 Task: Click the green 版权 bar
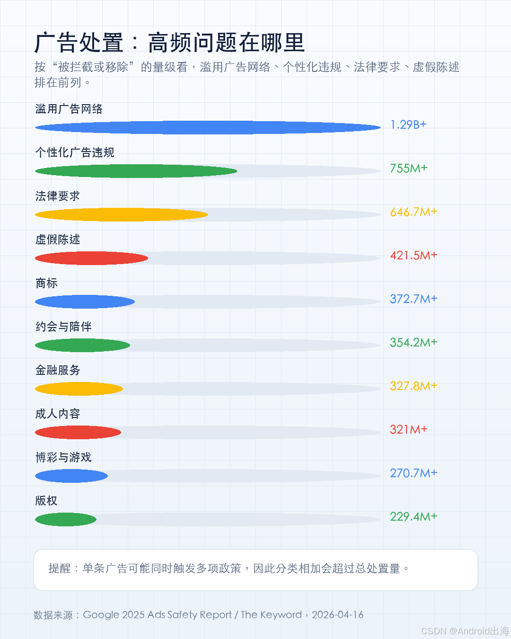click(x=66, y=519)
